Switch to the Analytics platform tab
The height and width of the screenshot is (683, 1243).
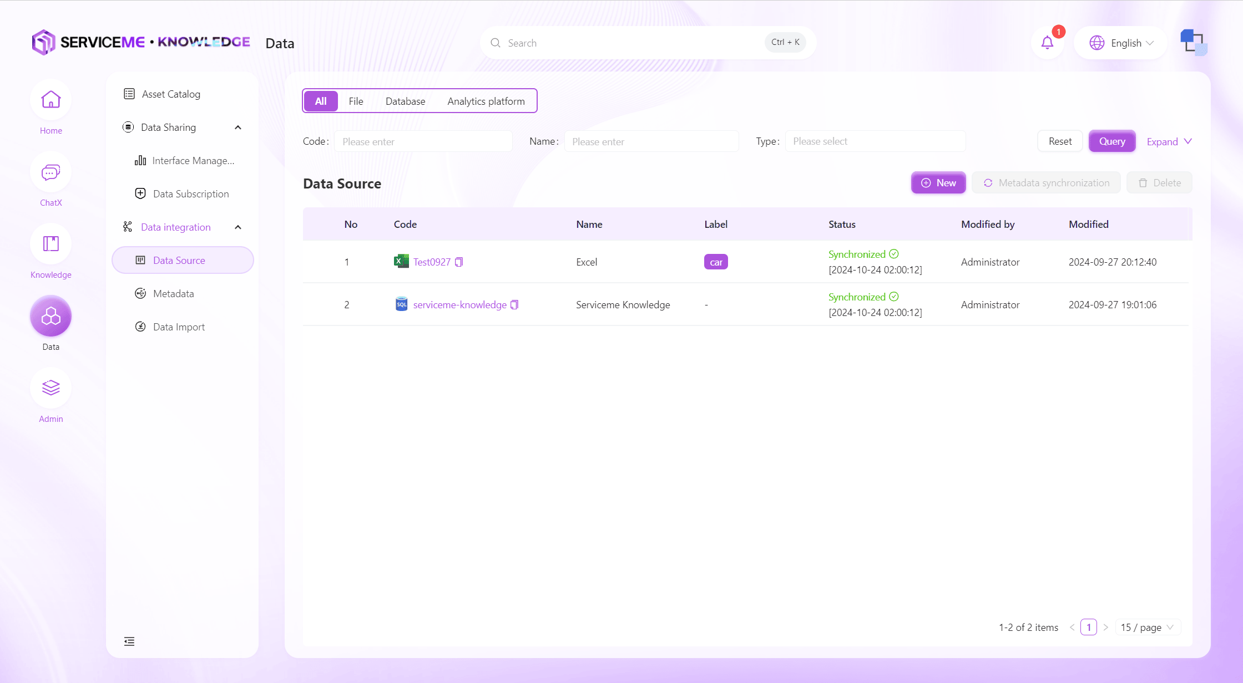(x=486, y=101)
